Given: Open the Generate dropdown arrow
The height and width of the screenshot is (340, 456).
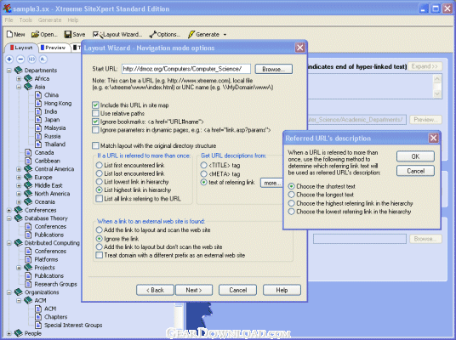Looking at the screenshot, I should click(x=225, y=35).
